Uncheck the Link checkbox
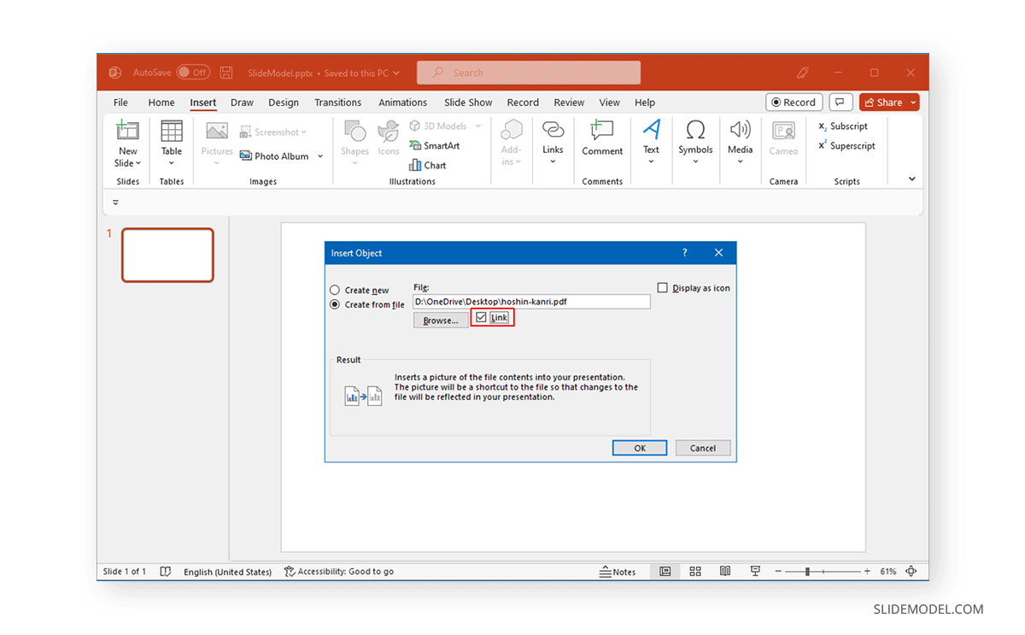The image size is (1025, 635). tap(481, 318)
